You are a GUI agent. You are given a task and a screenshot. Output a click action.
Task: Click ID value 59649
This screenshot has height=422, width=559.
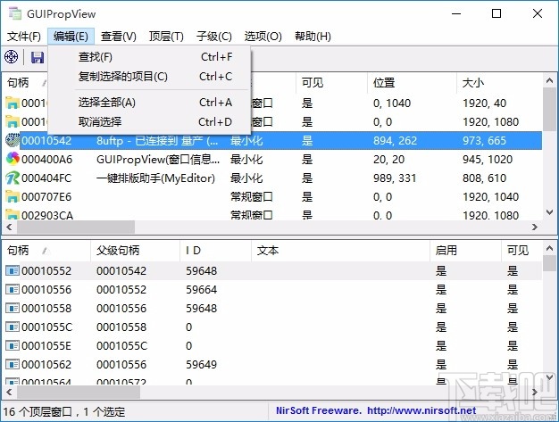coord(201,364)
